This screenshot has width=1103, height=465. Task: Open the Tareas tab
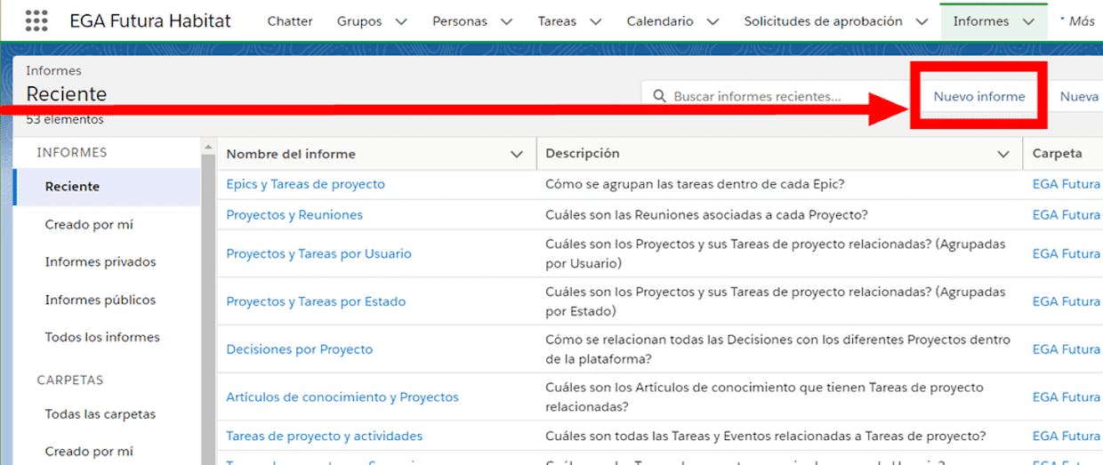pyautogui.click(x=557, y=21)
